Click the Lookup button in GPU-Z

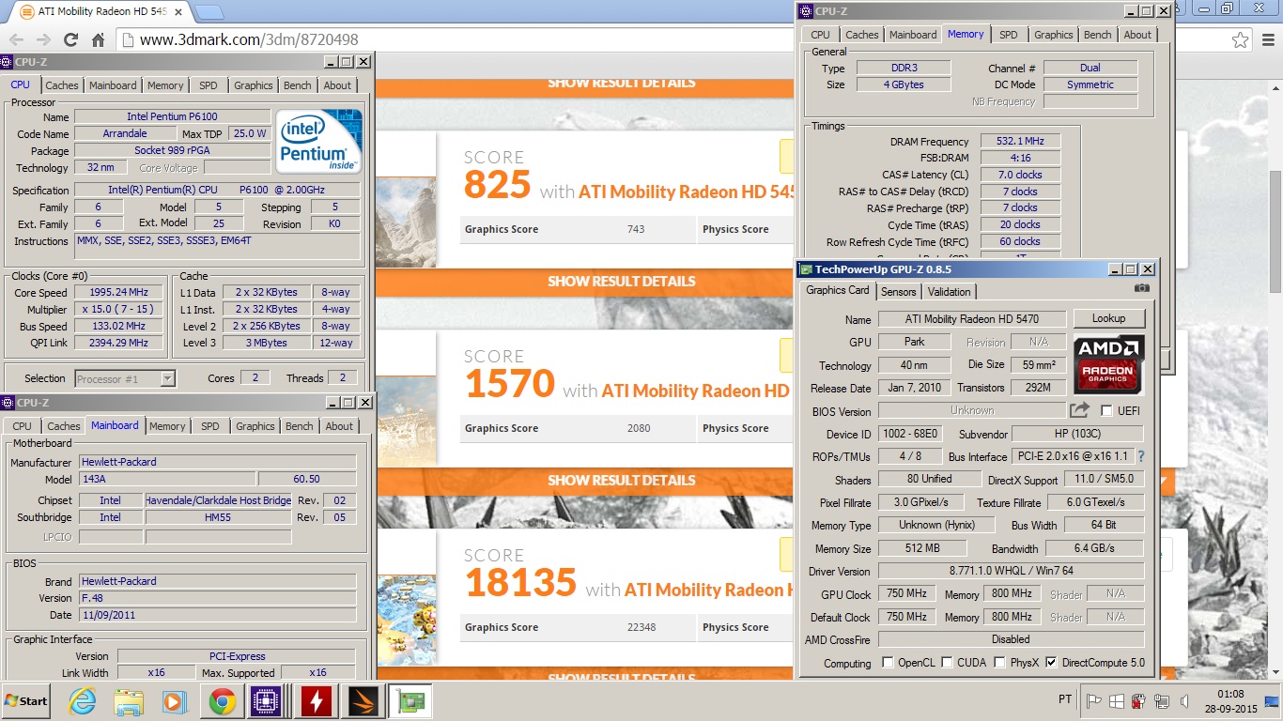[1108, 318]
